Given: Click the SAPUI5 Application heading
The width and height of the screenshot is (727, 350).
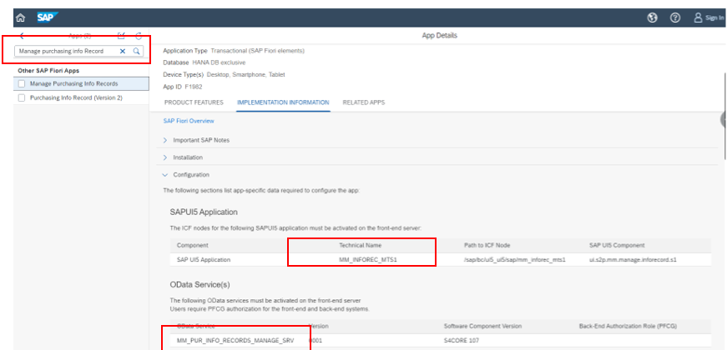Looking at the screenshot, I should point(204,212).
